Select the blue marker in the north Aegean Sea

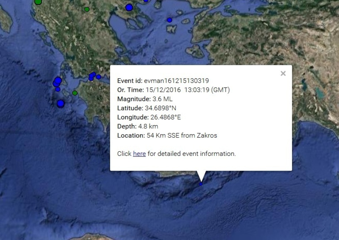pos(169,20)
